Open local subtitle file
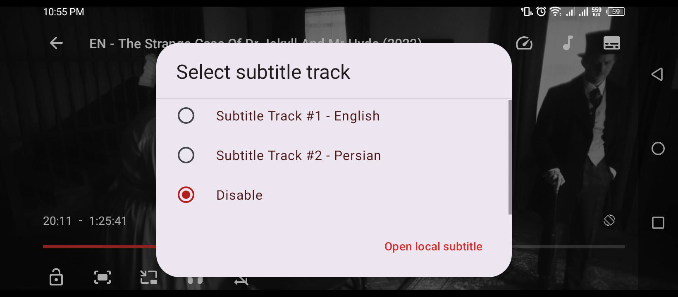Screen dimensions: 678x297 pyautogui.click(x=433, y=247)
